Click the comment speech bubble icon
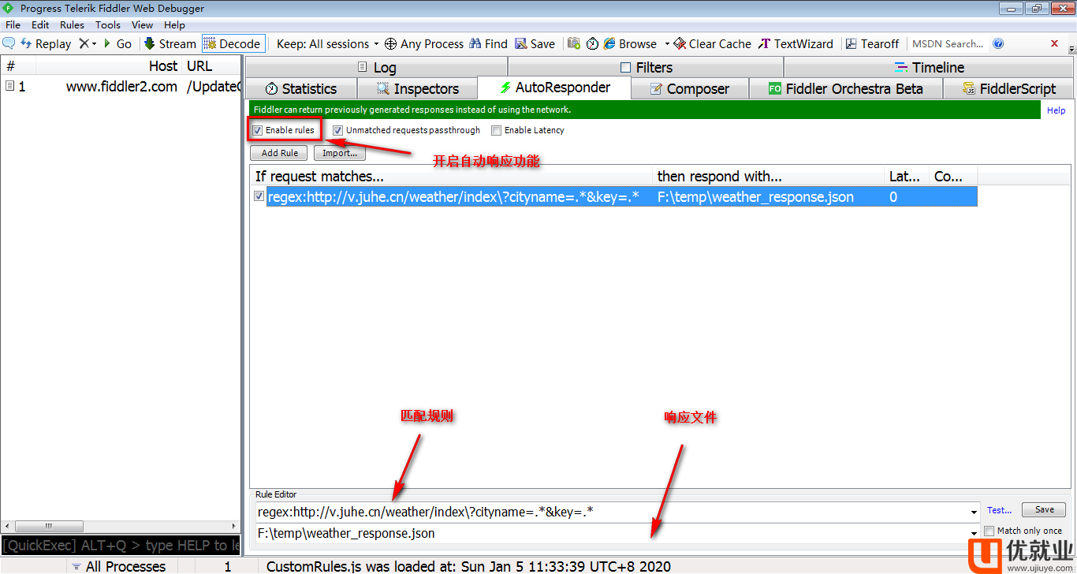 (x=9, y=43)
